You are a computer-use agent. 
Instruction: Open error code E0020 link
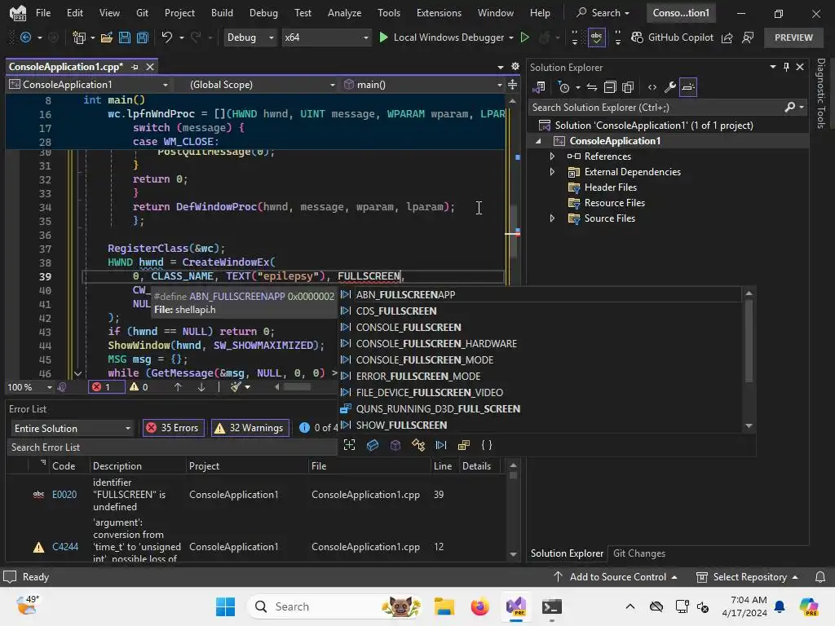[64, 495]
